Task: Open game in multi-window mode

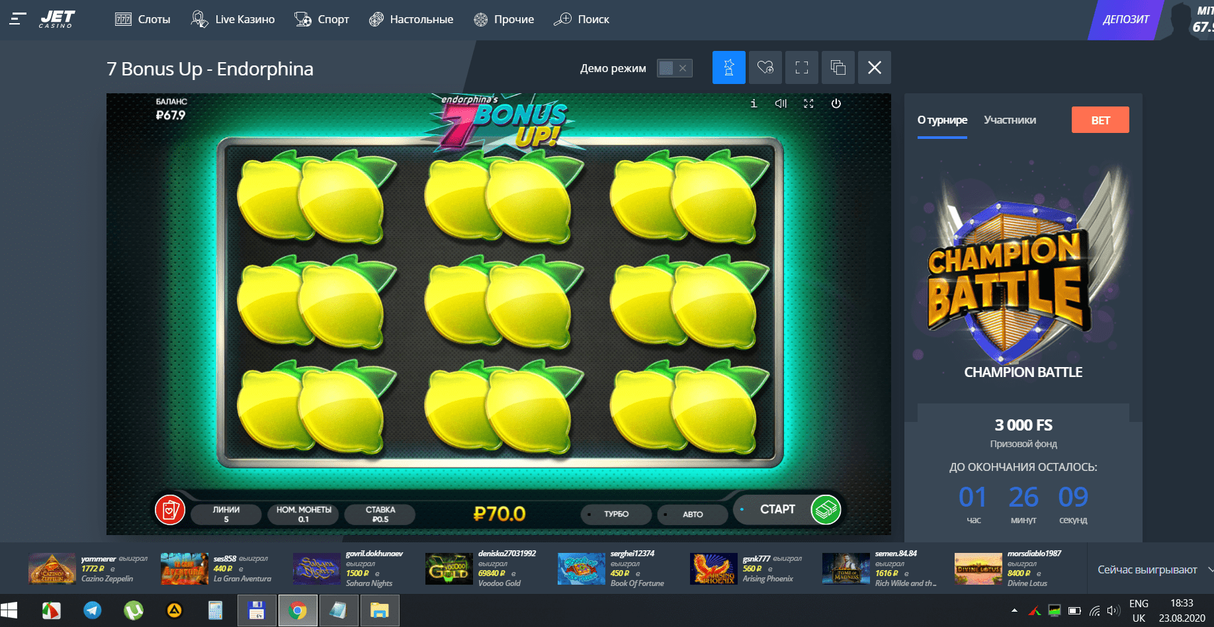Action: (x=838, y=67)
